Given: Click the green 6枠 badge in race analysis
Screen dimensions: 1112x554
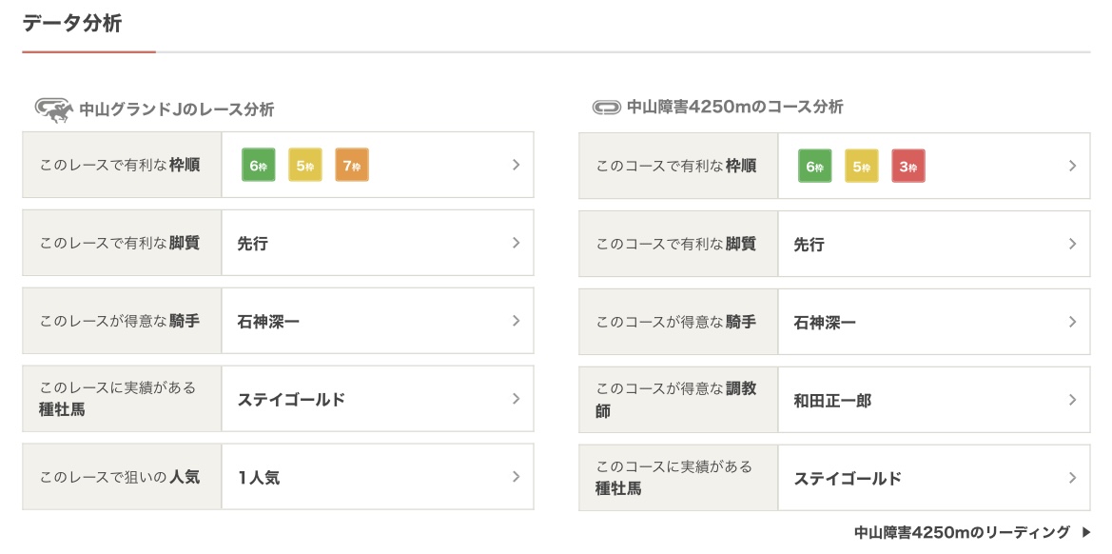Looking at the screenshot, I should (258, 166).
